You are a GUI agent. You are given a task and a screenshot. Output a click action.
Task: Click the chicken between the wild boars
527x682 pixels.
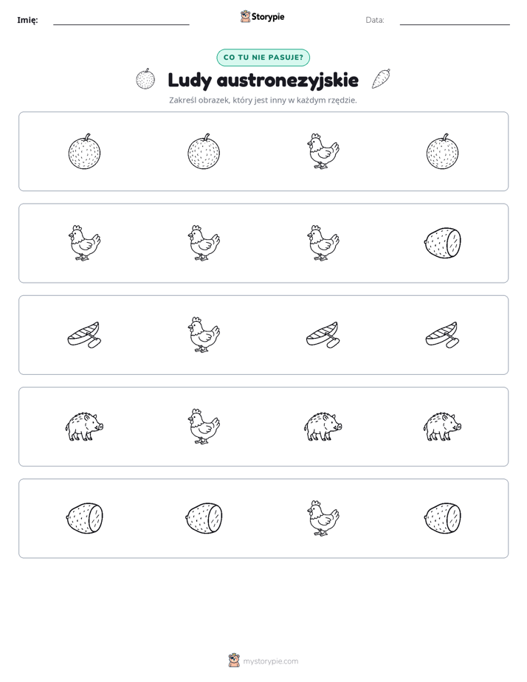click(x=204, y=427)
